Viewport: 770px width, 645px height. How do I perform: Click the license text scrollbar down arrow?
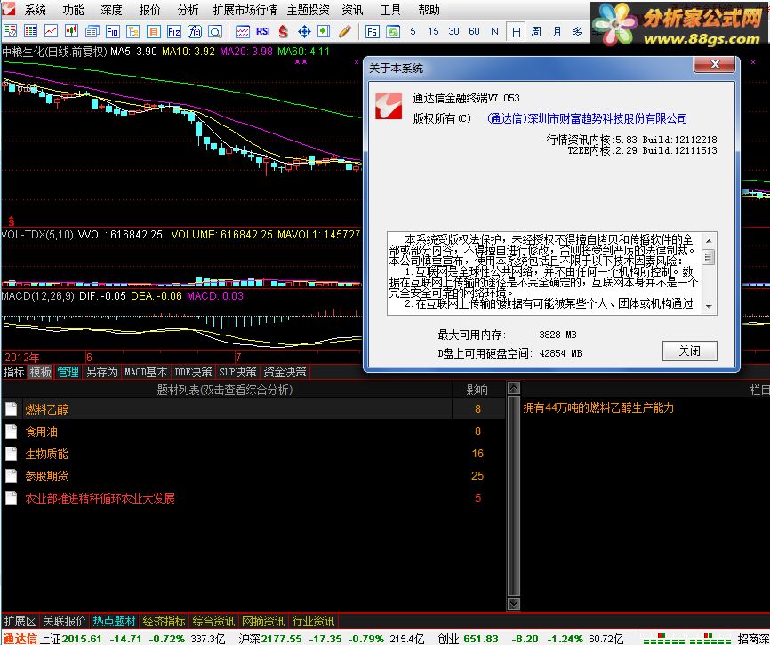(x=709, y=307)
